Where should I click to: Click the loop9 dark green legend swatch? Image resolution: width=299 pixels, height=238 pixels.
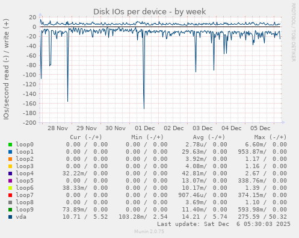[10, 210]
